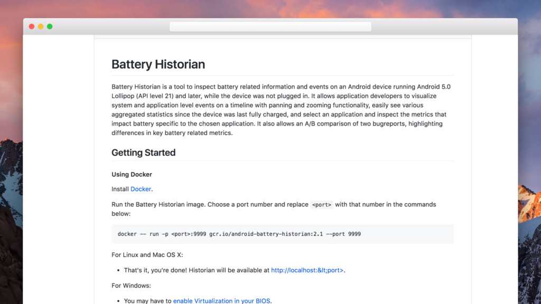The height and width of the screenshot is (304, 541).
Task: Click the red close window button
Action: (x=31, y=26)
